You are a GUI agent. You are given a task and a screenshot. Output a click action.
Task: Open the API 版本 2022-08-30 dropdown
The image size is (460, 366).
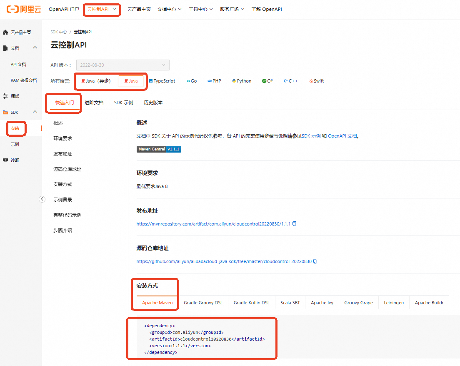(x=122, y=65)
